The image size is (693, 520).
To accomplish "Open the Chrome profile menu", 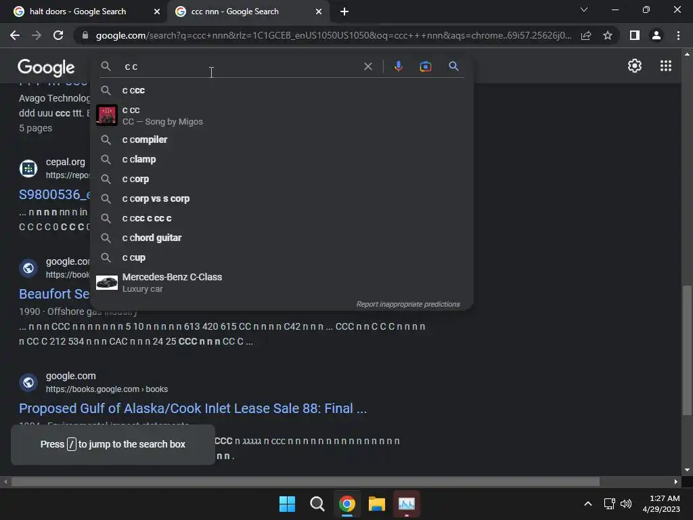I will click(x=656, y=35).
